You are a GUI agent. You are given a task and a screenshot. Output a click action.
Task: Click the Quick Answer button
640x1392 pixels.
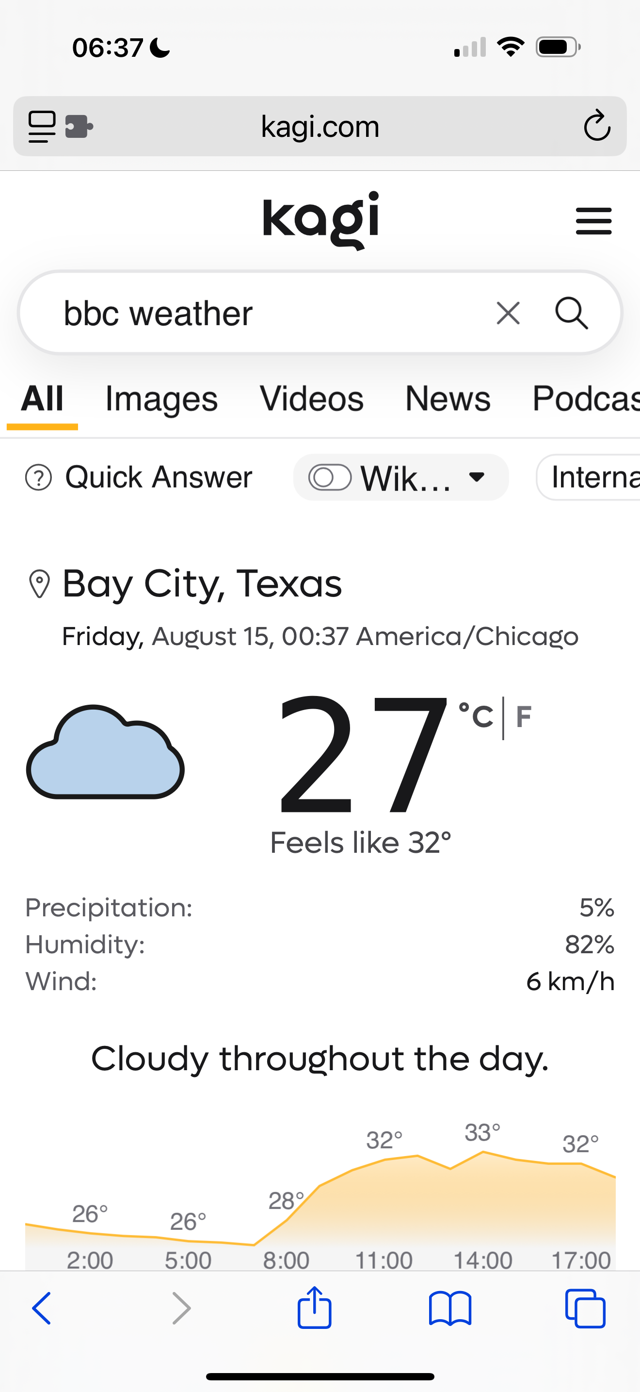click(x=158, y=478)
